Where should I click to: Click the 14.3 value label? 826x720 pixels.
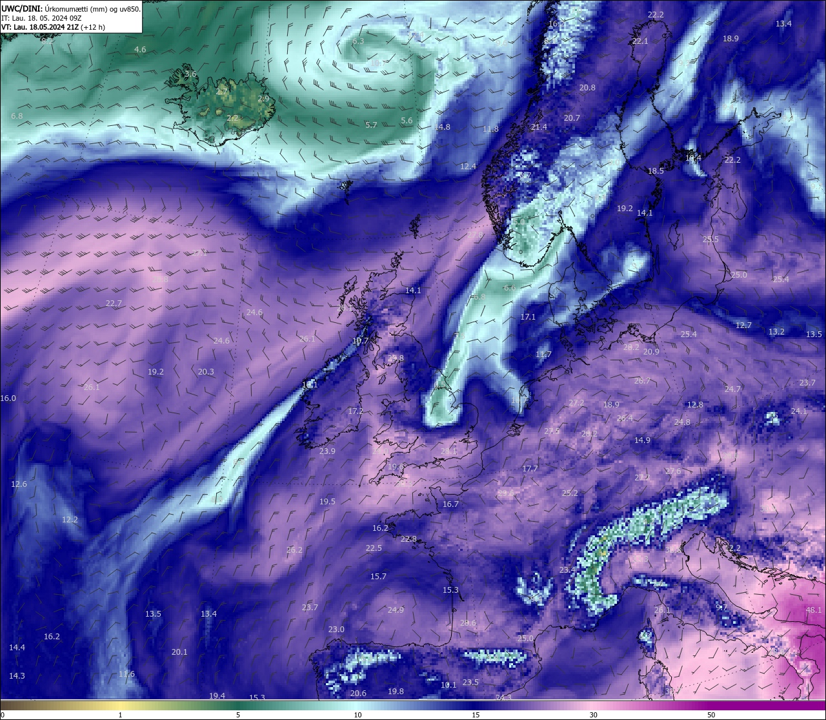coord(17,676)
